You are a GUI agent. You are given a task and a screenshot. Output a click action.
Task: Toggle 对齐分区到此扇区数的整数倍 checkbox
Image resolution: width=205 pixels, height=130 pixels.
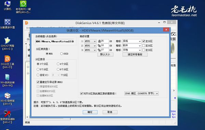click(81, 94)
